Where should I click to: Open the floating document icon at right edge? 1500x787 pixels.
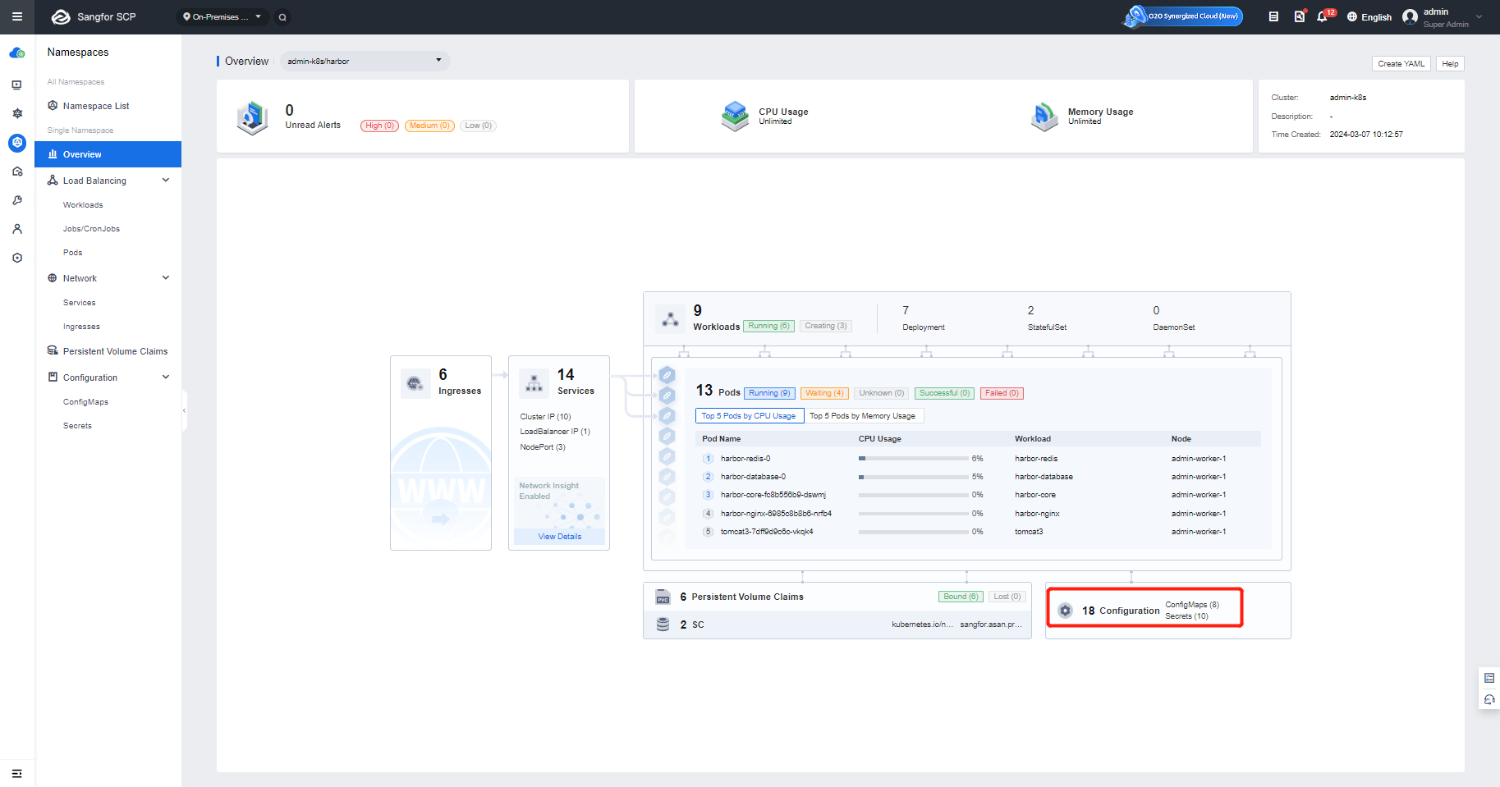coord(1489,678)
